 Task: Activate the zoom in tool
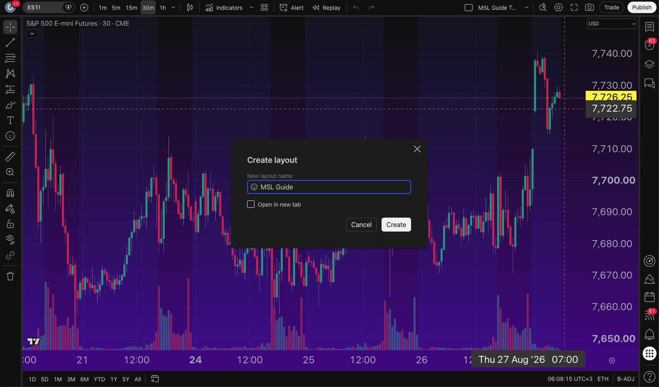(10, 172)
